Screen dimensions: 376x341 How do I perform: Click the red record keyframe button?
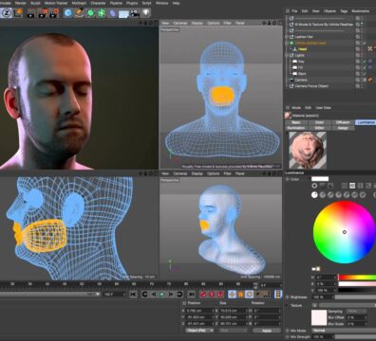[x=203, y=295]
